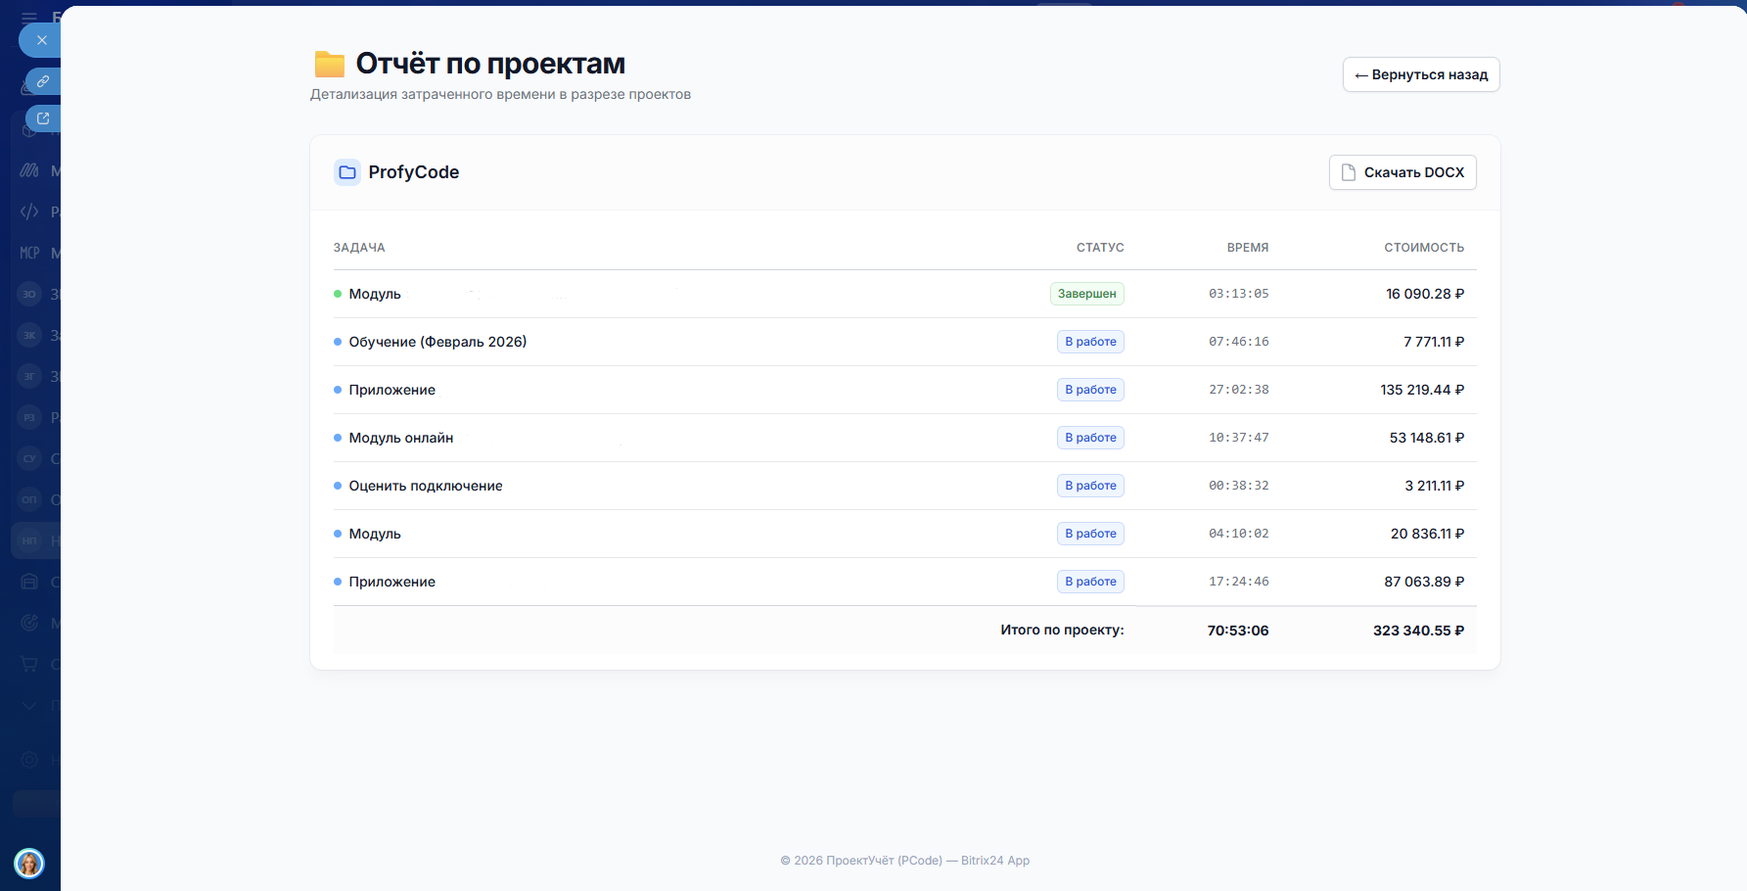
Task: Select the Модуль task with time 04:10:02
Action: pos(375,534)
